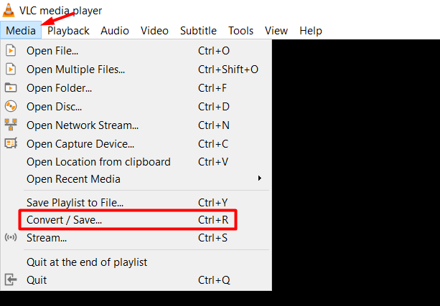Expand the Open Recent Media submenu arrow
440x306 pixels.
pos(260,178)
